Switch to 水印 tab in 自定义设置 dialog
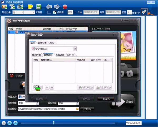 52,43
